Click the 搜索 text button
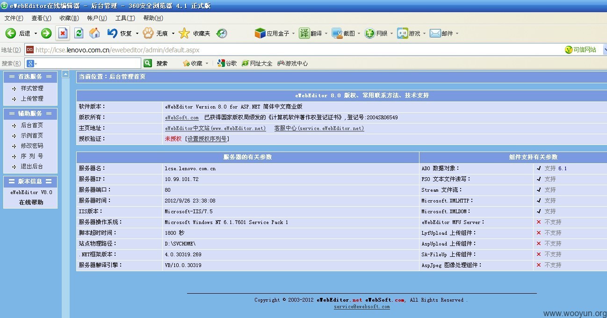 click(x=162, y=63)
